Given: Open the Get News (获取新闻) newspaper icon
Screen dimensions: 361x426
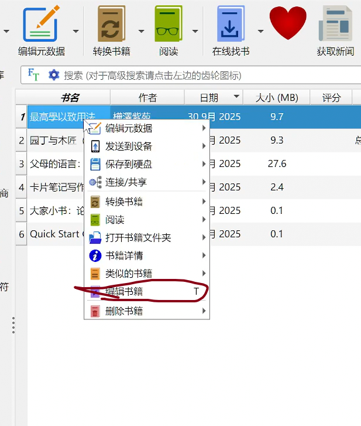Looking at the screenshot, I should 335,26.
